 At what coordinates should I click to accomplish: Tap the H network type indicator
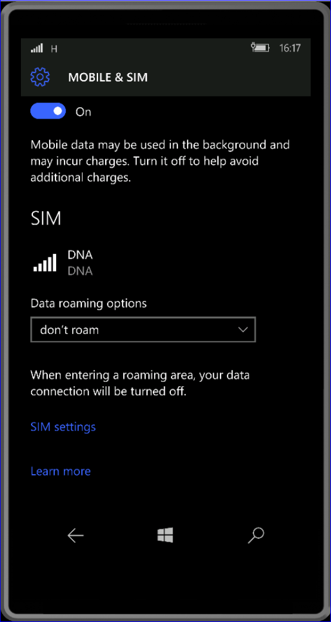[x=54, y=49]
